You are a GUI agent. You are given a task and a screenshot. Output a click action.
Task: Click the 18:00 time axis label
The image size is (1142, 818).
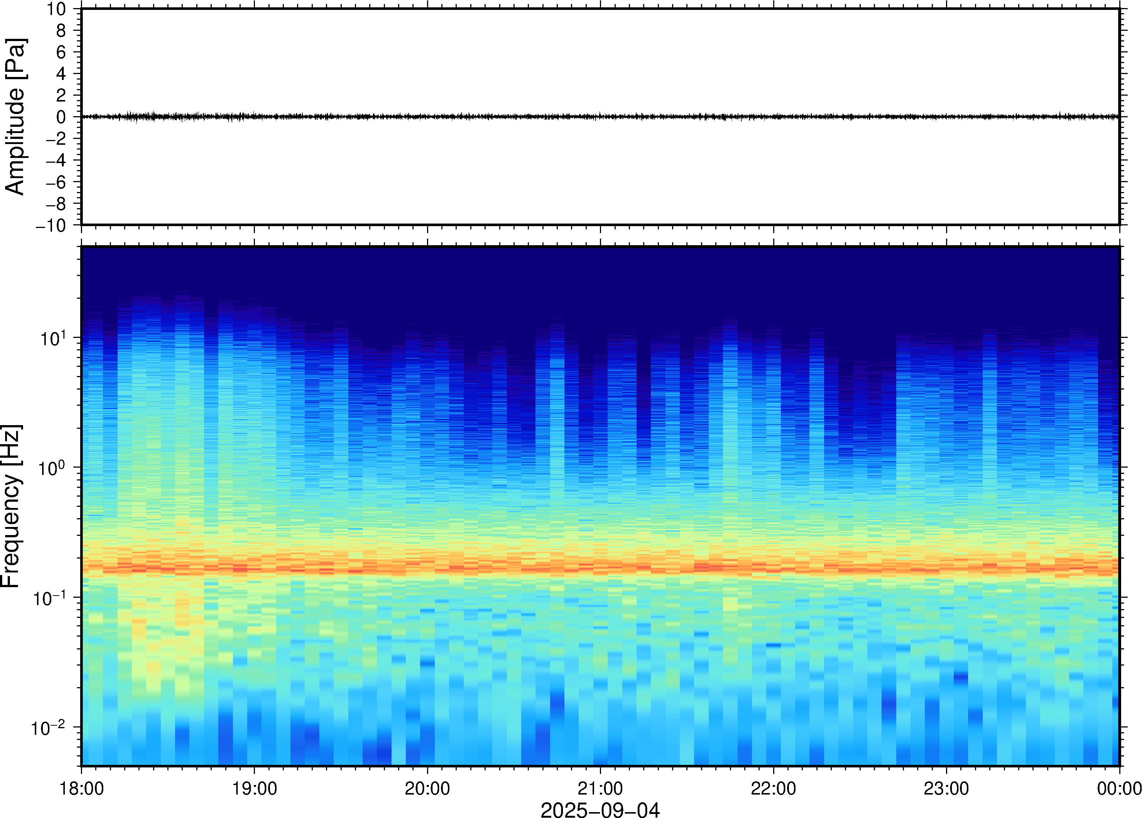(82, 788)
